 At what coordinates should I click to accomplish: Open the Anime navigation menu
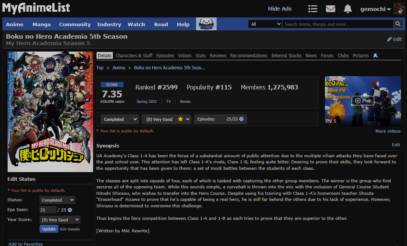(x=15, y=24)
